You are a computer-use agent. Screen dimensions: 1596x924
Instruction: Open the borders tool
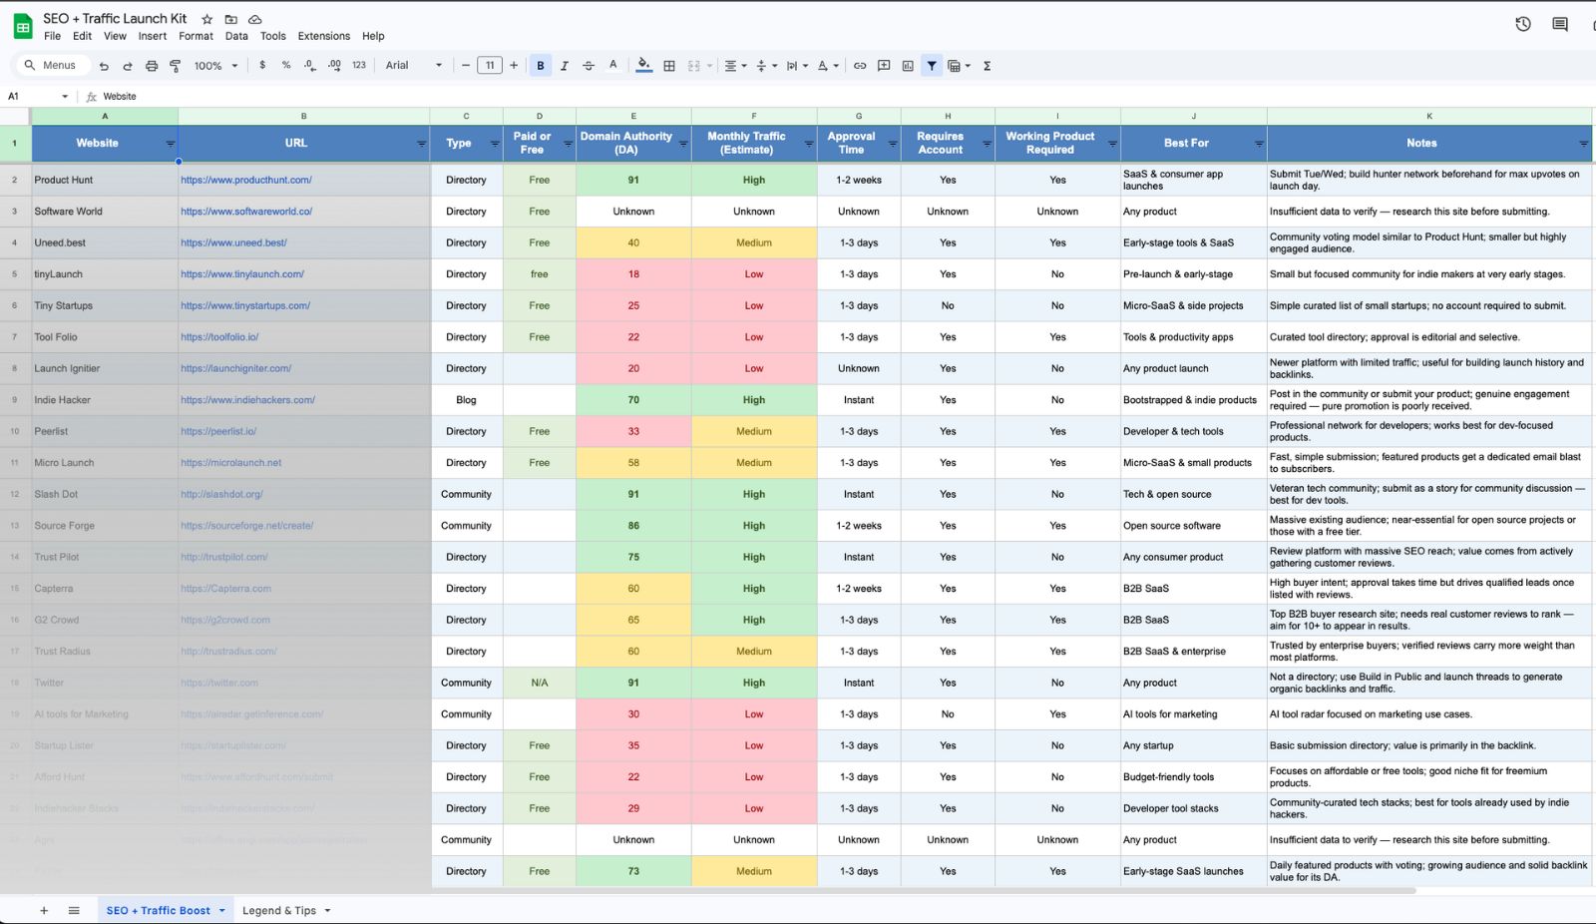coord(669,66)
